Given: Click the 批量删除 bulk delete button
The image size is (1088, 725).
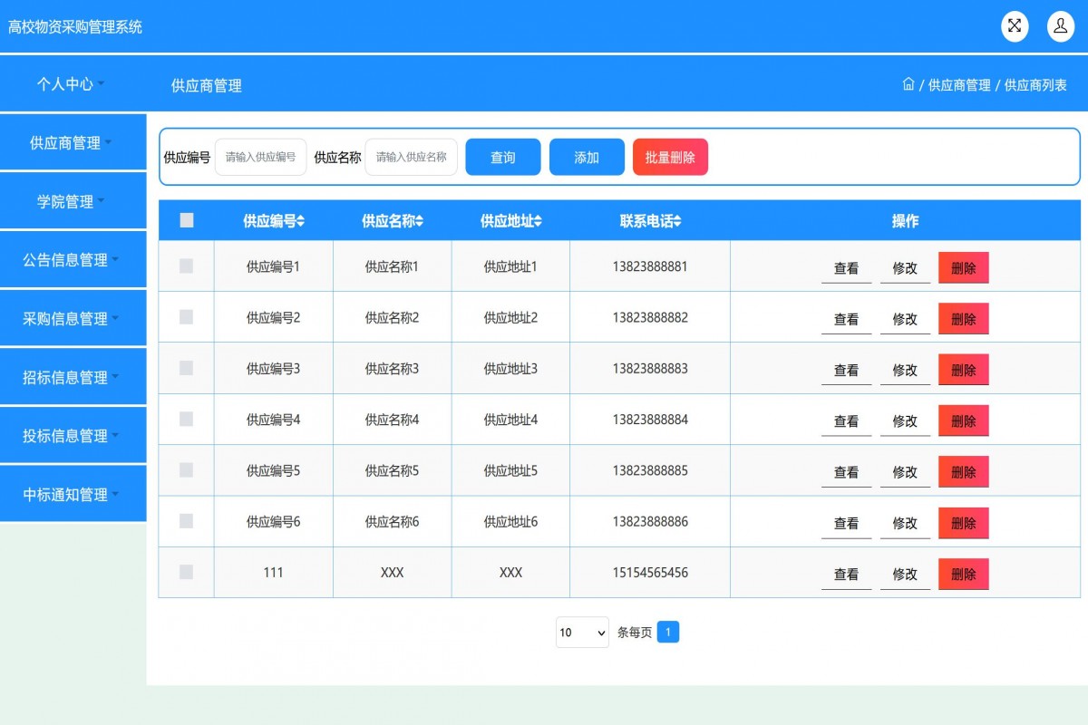Looking at the screenshot, I should pos(670,156).
